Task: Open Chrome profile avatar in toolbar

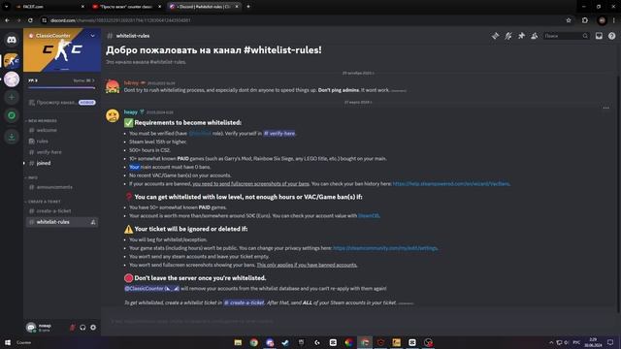Action: (602, 20)
